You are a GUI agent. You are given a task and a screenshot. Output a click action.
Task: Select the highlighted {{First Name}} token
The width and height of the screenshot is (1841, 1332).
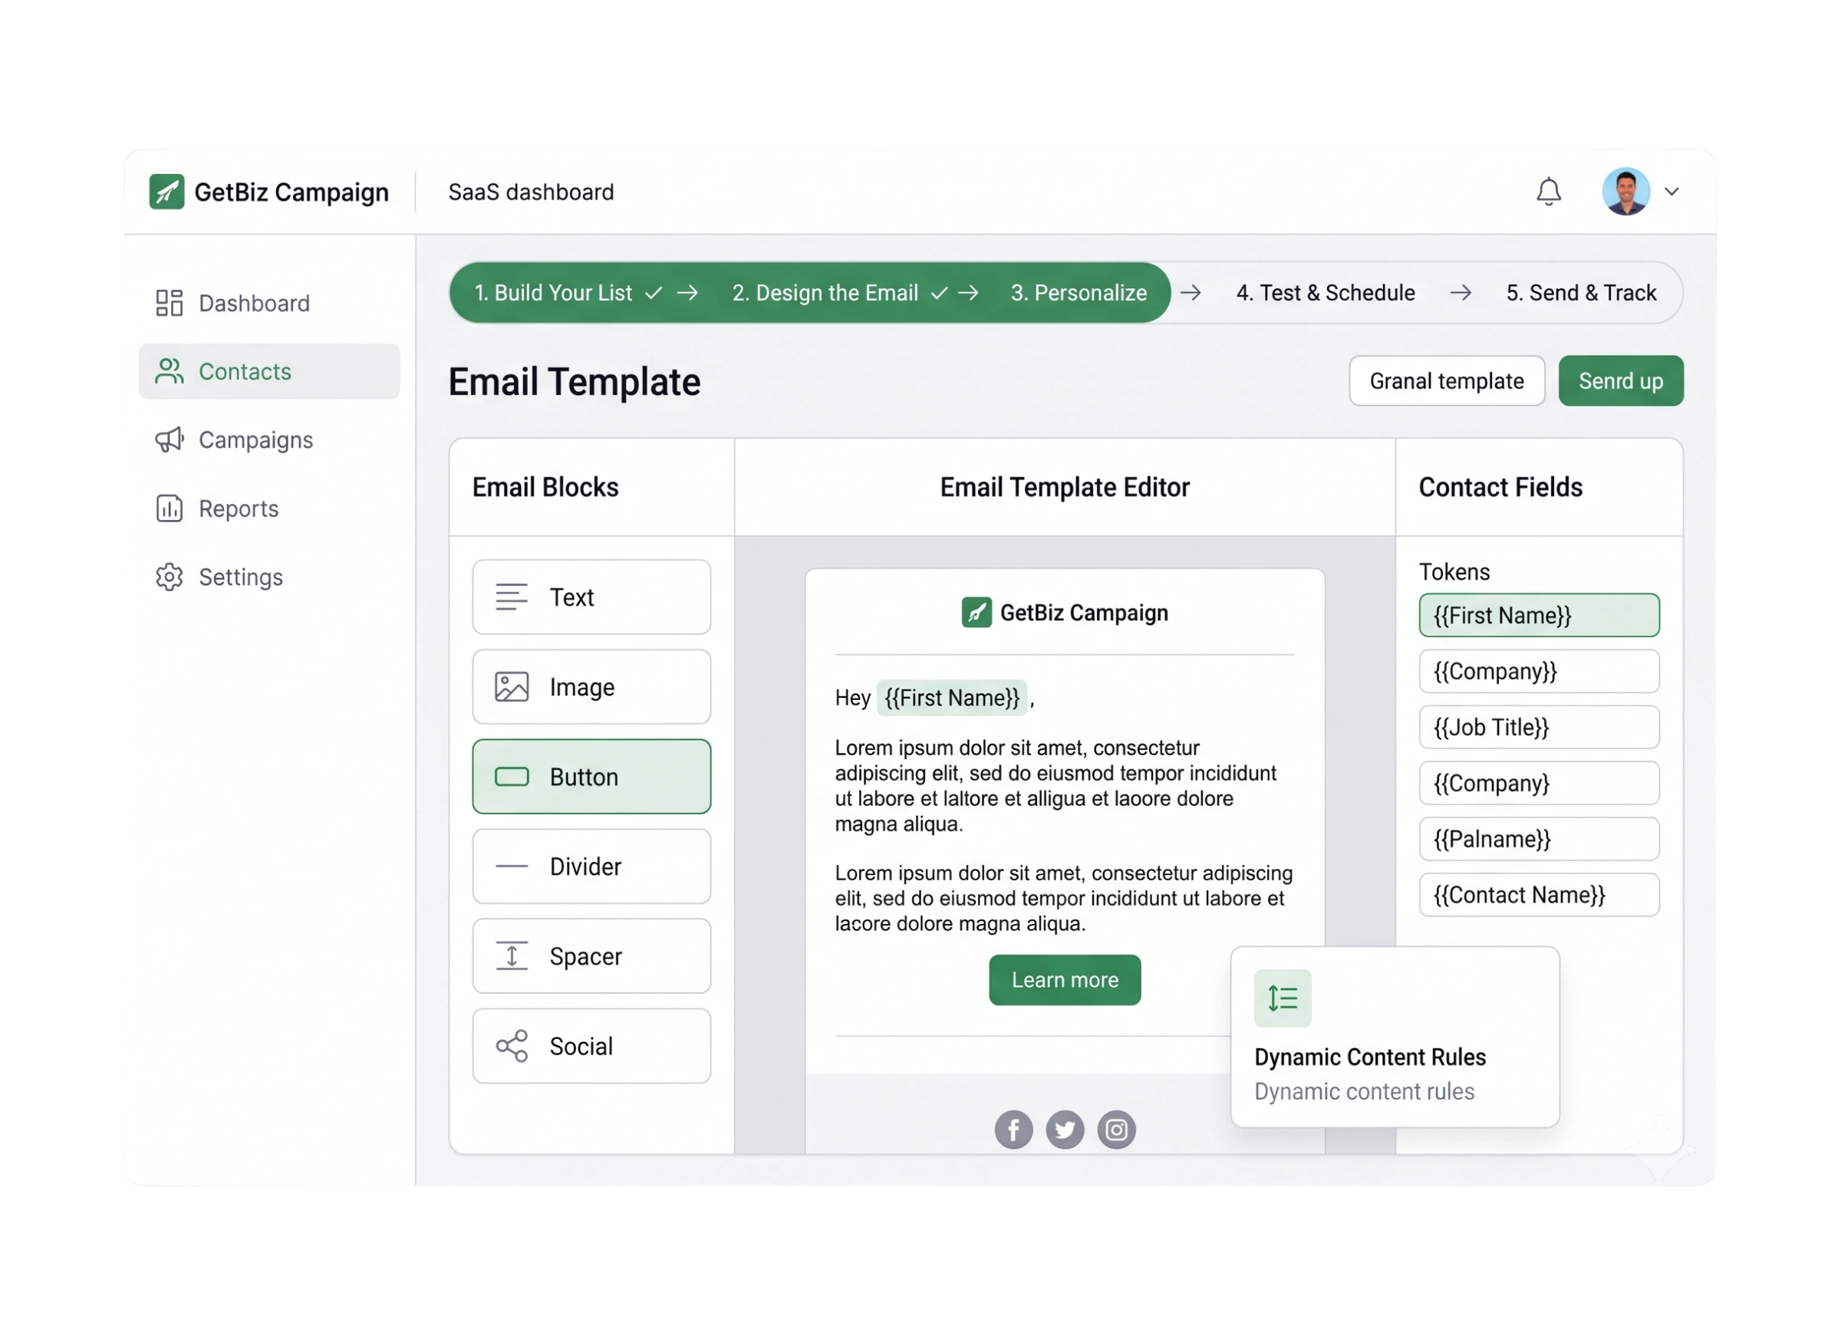click(x=1538, y=614)
